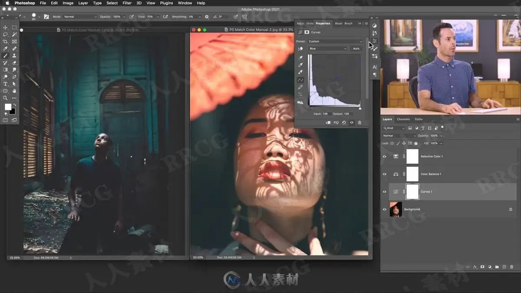Open the Filter menu
Image resolution: width=521 pixels, height=293 pixels.
click(127, 3)
